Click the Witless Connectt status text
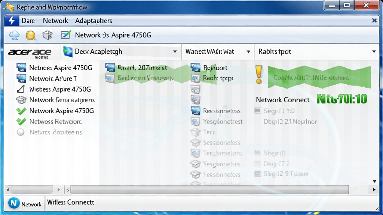This screenshot has width=383, height=215. coord(71,202)
